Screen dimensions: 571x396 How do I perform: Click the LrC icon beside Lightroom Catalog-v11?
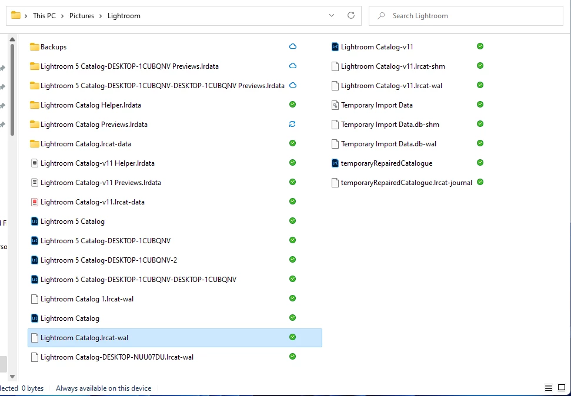335,46
